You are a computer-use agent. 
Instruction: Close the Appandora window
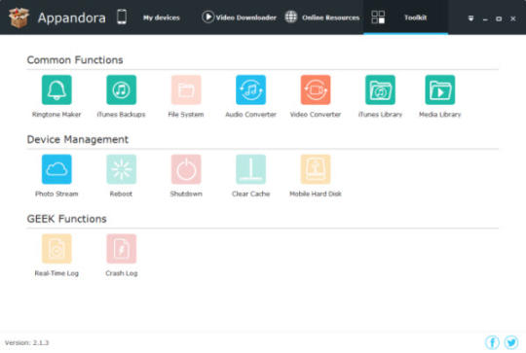click(513, 18)
